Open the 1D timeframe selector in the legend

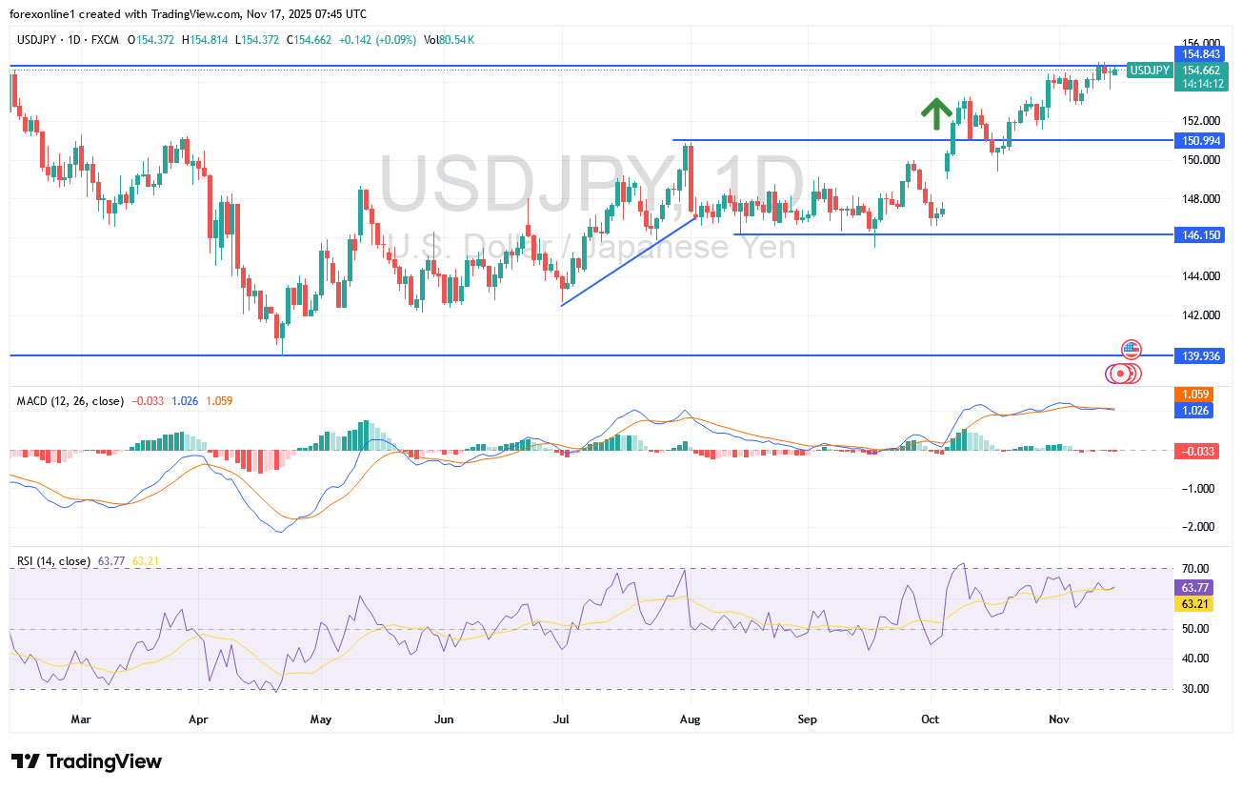(x=74, y=40)
